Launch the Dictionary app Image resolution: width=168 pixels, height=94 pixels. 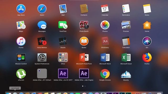pyautogui.click(x=105, y=41)
